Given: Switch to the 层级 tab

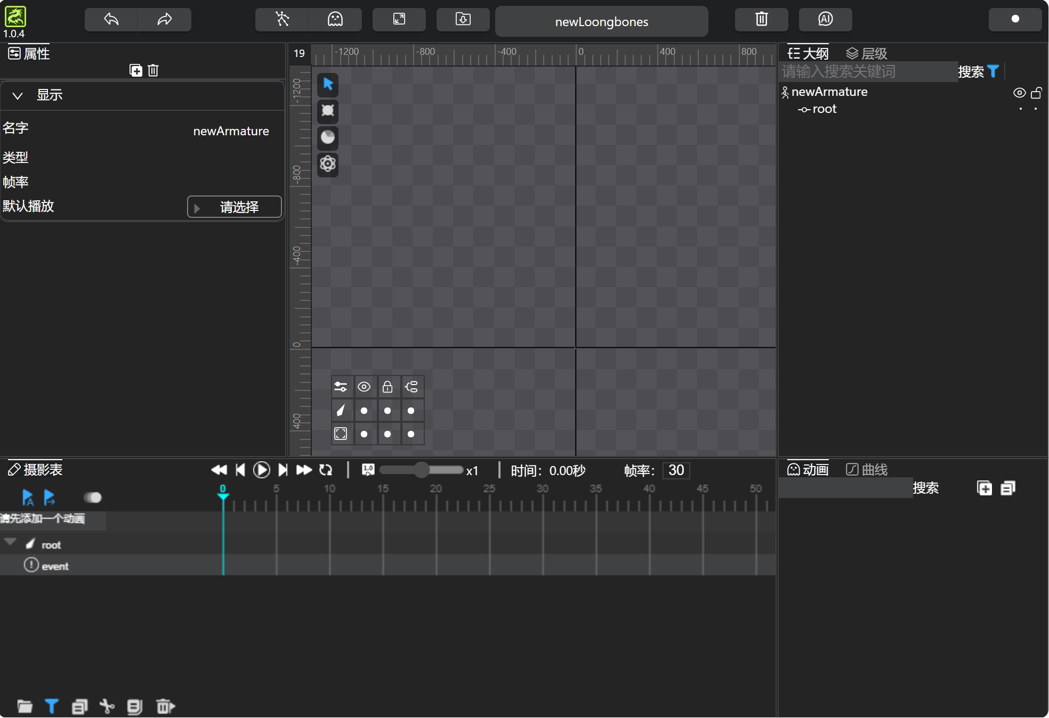Looking at the screenshot, I should (867, 53).
